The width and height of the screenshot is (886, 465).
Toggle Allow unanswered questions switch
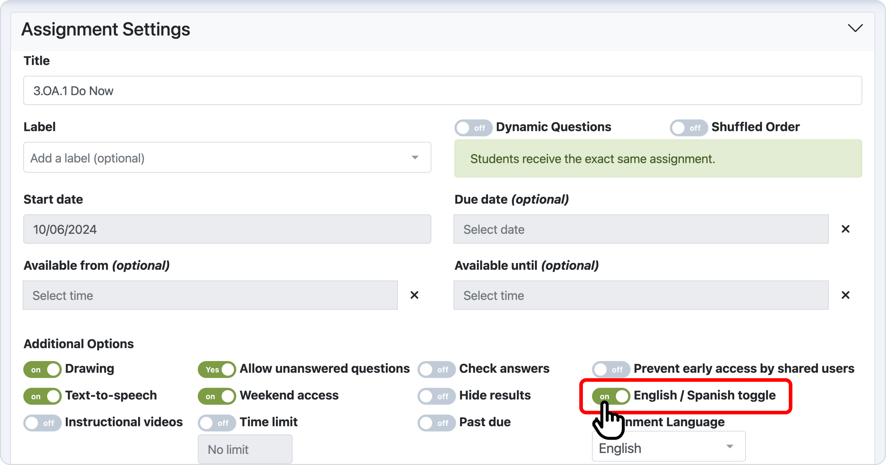[217, 369]
